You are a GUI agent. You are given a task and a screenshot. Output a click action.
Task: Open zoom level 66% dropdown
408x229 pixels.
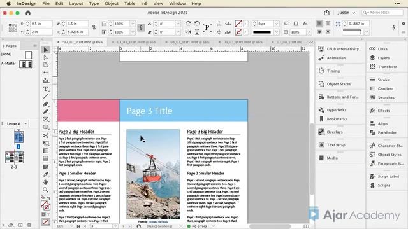[71, 226]
